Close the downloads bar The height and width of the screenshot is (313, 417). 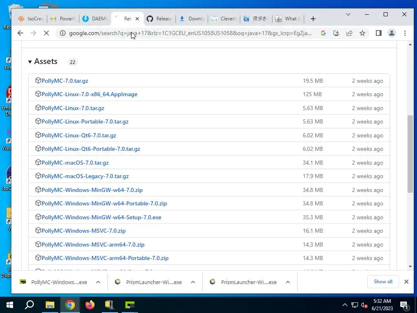pos(406,282)
